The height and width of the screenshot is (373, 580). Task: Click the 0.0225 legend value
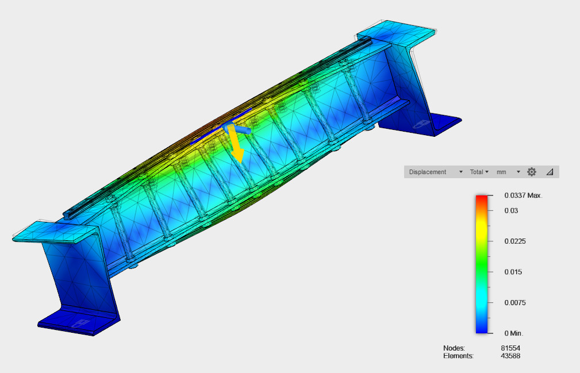click(x=515, y=241)
